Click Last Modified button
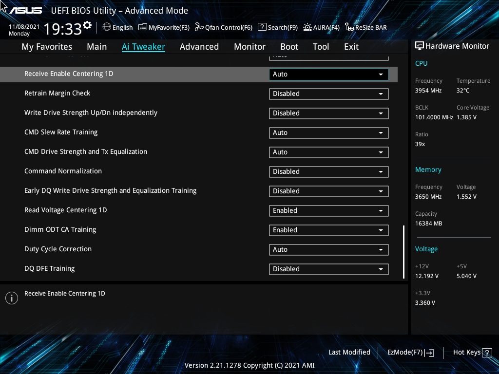This screenshot has height=374, width=499. point(349,353)
